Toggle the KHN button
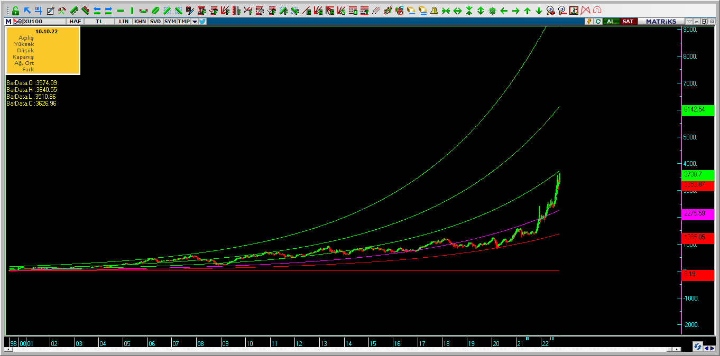The height and width of the screenshot is (356, 720). coord(140,22)
